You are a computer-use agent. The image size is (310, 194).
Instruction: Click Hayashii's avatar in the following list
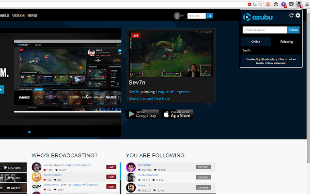pos(131,188)
